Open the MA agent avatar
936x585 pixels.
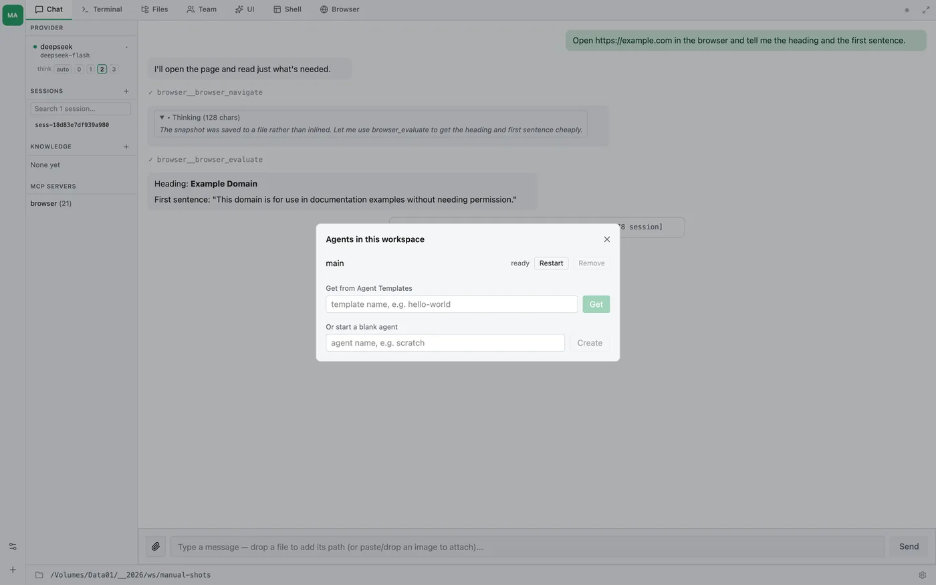pos(13,15)
